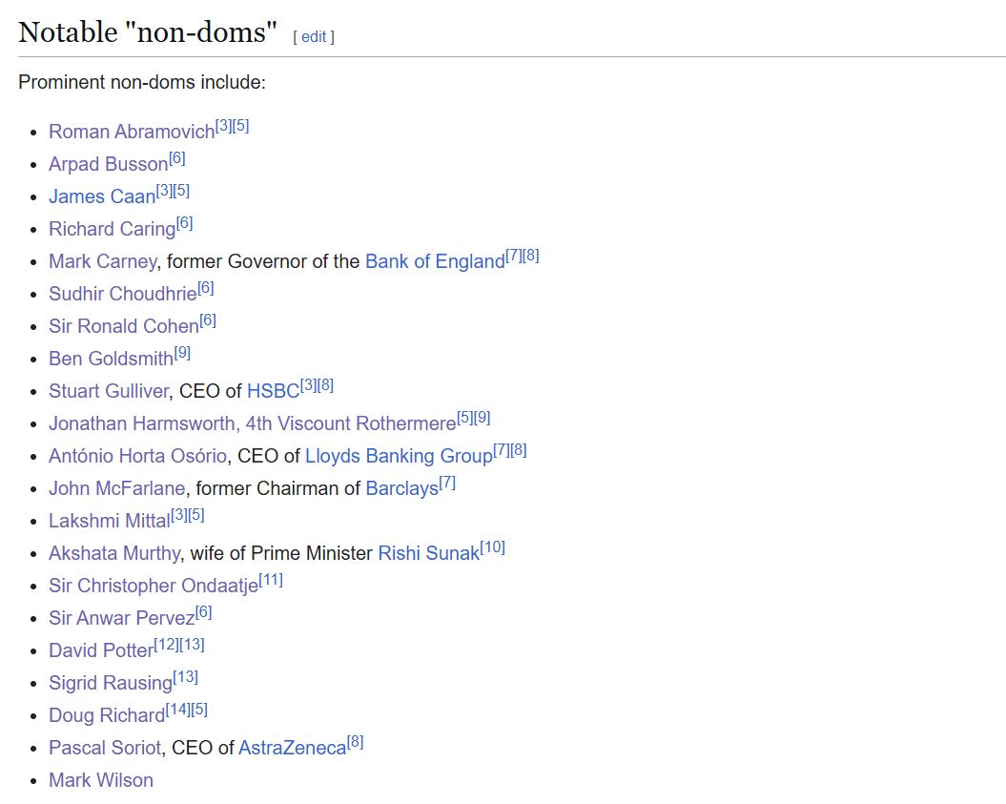Click the edit link beside Notable non-doms heading
Image resolution: width=1006 pixels, height=804 pixels.
[x=314, y=36]
